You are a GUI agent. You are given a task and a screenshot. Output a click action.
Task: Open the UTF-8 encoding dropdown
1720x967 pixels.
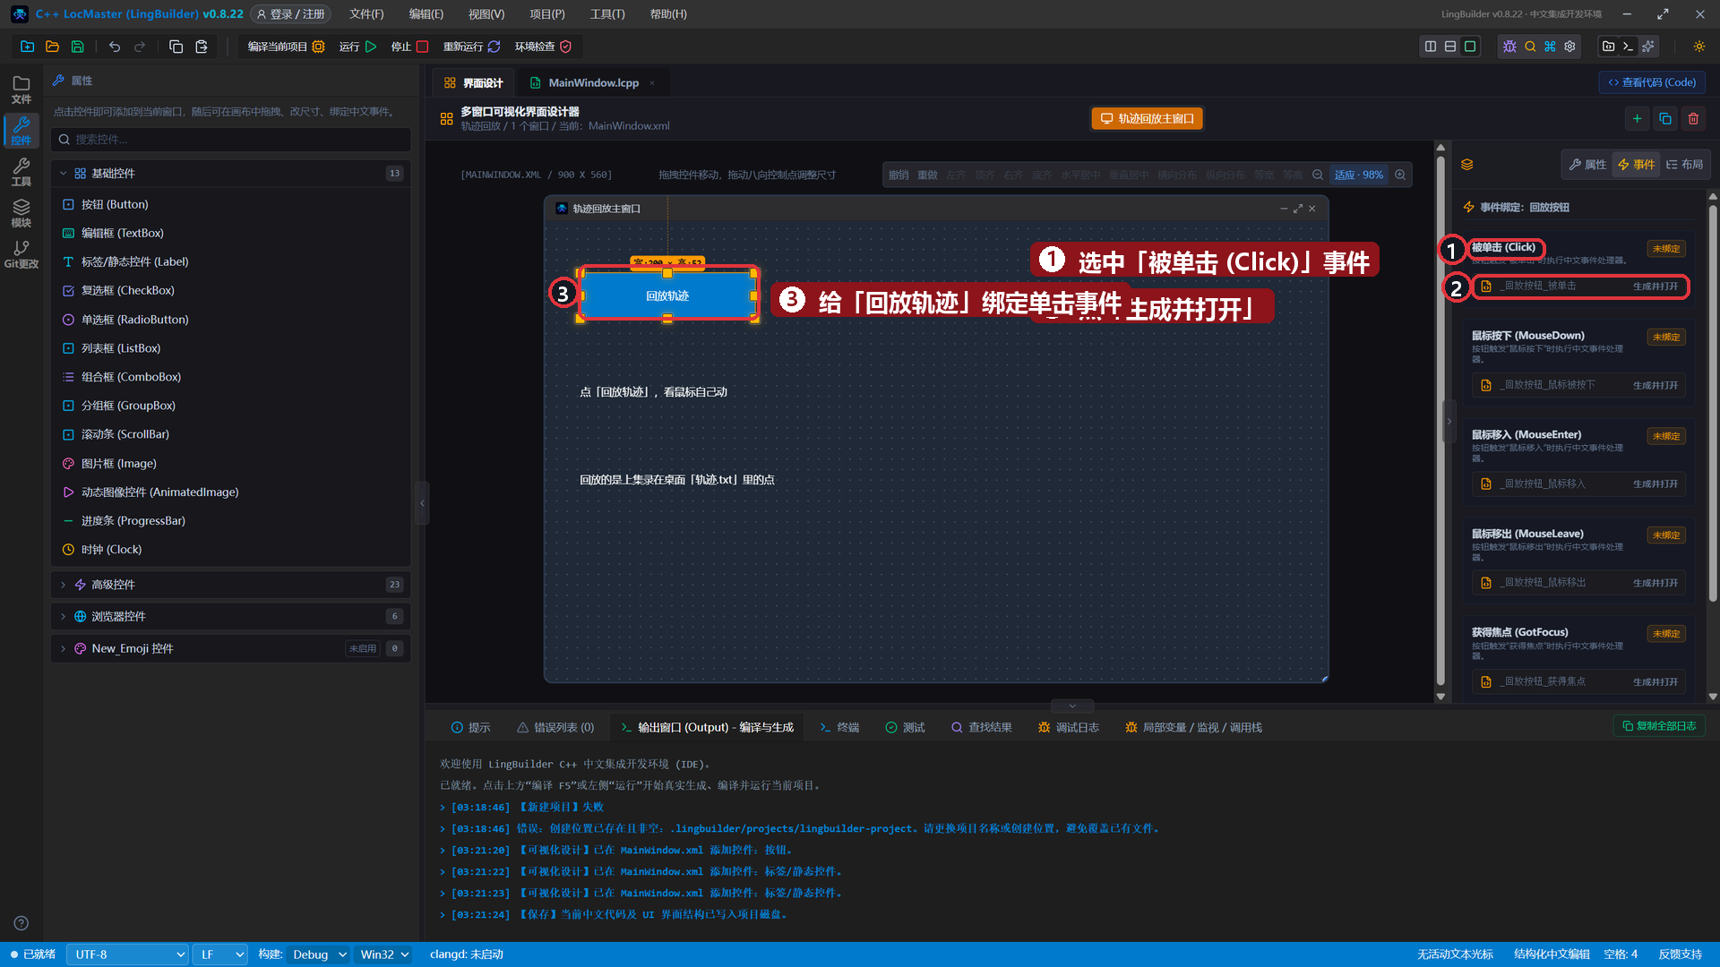pos(127,954)
